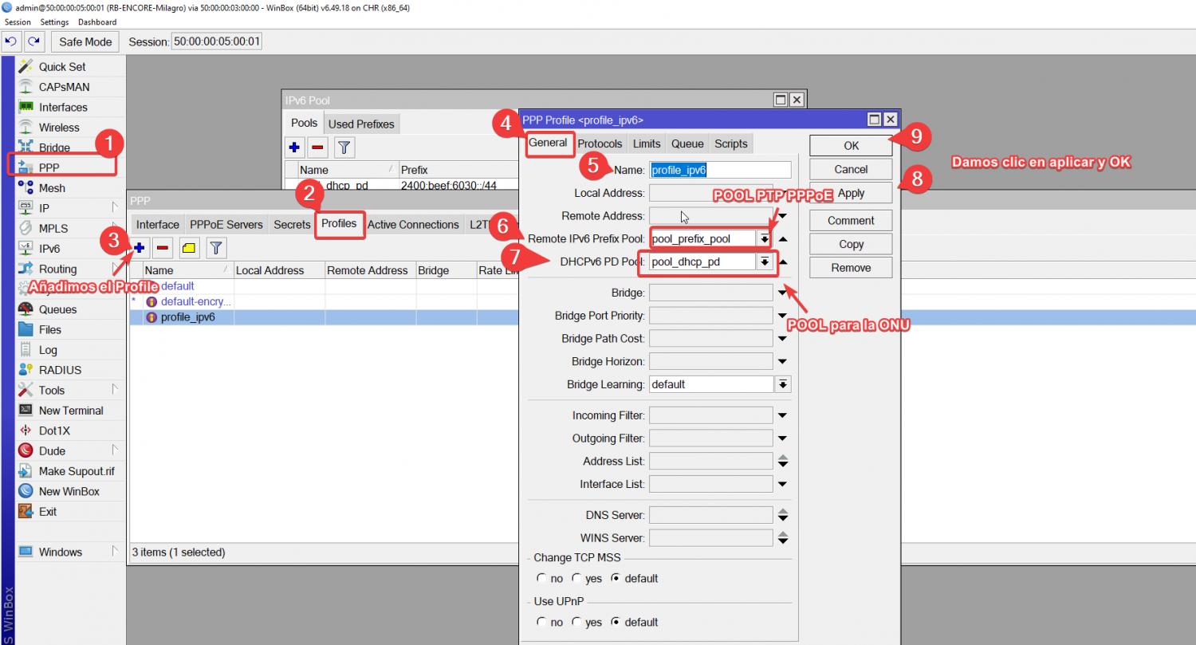Switch to the Limits tab
Viewport: 1196px width, 645px height.
[646, 144]
